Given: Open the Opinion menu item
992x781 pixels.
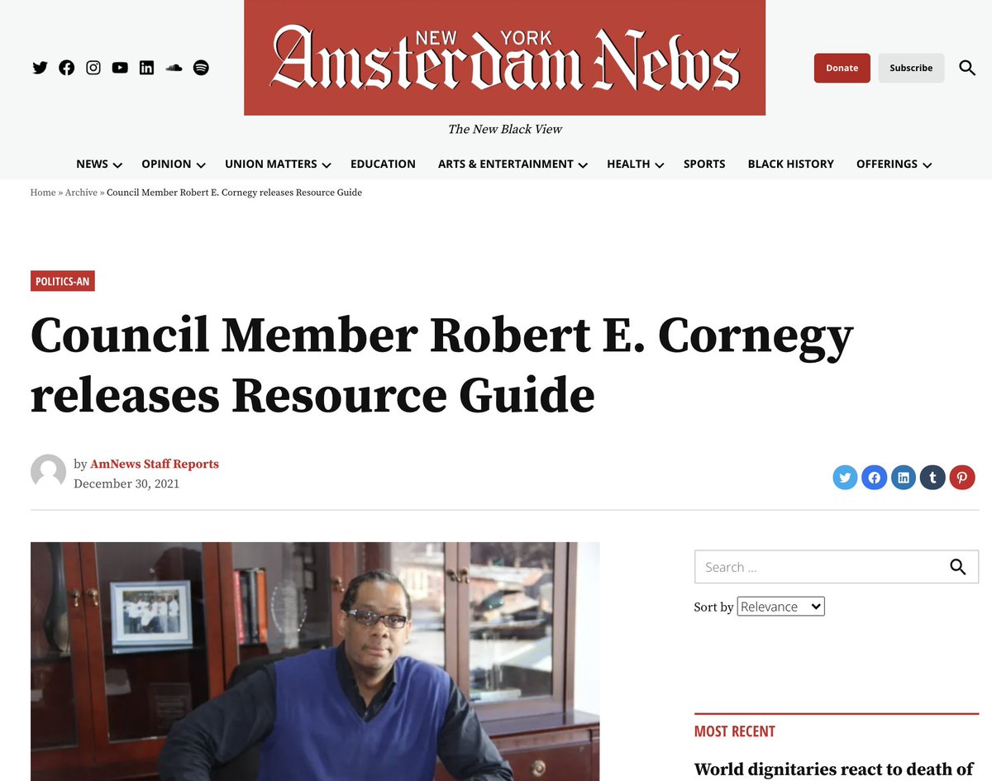Looking at the screenshot, I should 166,164.
